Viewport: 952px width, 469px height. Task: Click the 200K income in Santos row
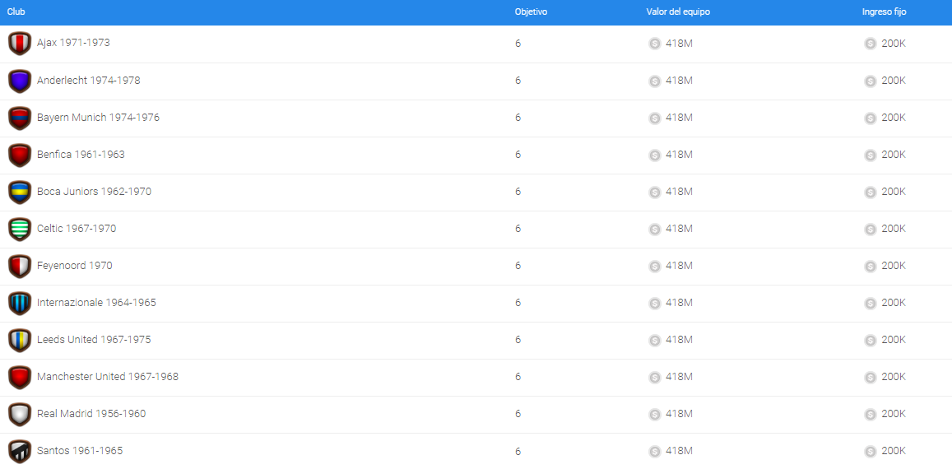[894, 451]
